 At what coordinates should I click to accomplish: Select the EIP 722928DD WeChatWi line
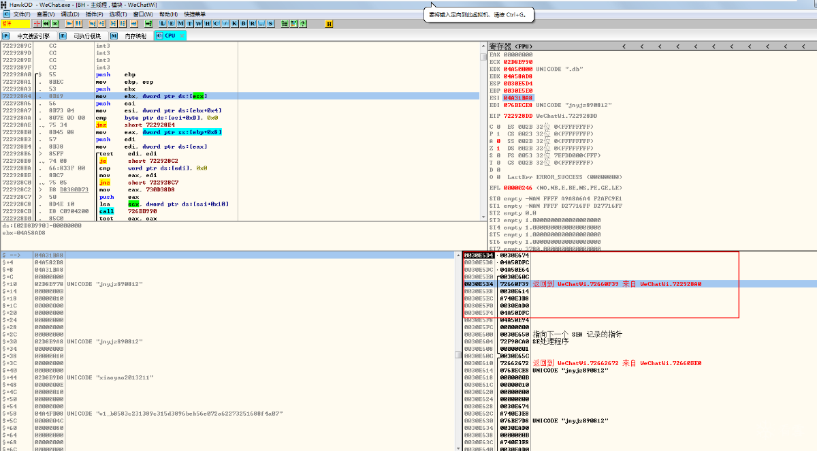(543, 116)
